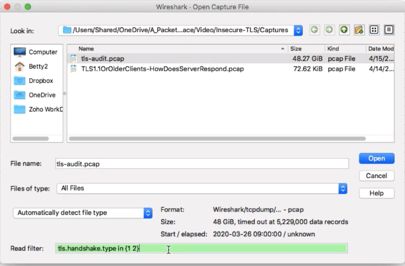The width and height of the screenshot is (405, 266).
Task: Select the tls-audit.pcap file name
Action: pos(103,59)
